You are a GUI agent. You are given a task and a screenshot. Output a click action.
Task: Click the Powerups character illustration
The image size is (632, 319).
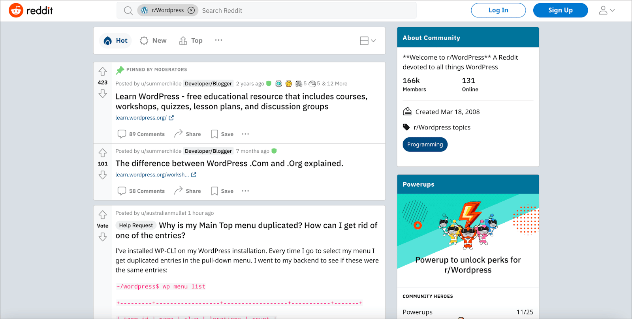point(468,226)
